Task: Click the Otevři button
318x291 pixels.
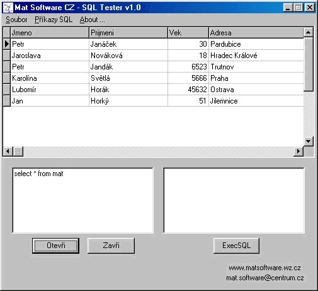Action: [x=55, y=246]
